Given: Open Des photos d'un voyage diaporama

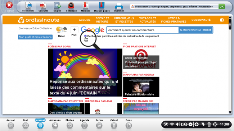Looking at the screenshot, I should tap(66, 109).
